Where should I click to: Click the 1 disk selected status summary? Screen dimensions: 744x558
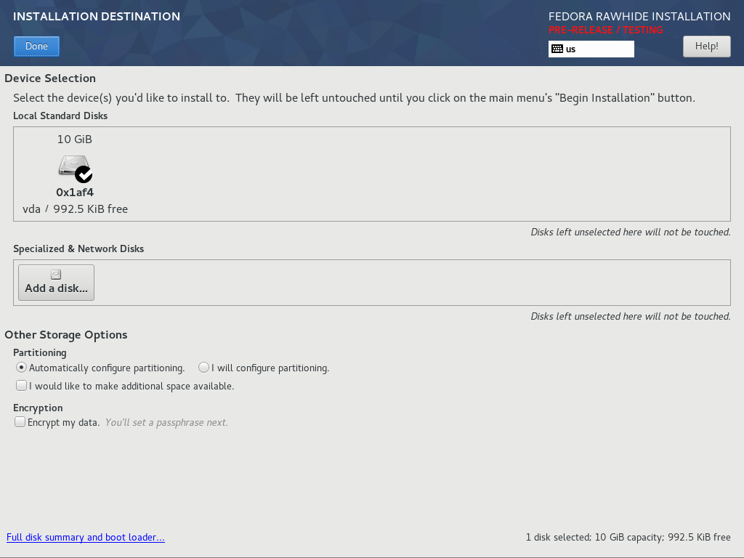point(628,537)
